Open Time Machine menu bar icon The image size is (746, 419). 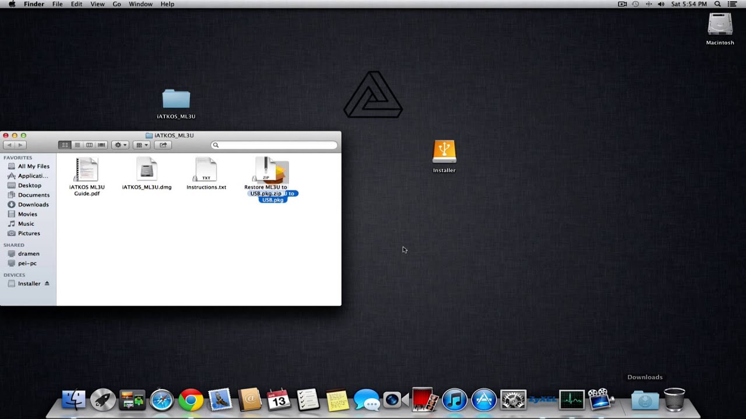(635, 4)
